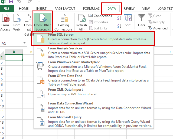The height and width of the screenshot is (139, 173).
Task: Switch to the FORMULAS tab
Action: (x=91, y=8)
